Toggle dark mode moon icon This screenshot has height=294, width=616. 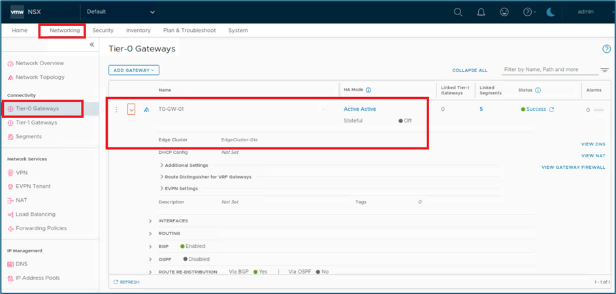click(x=552, y=12)
